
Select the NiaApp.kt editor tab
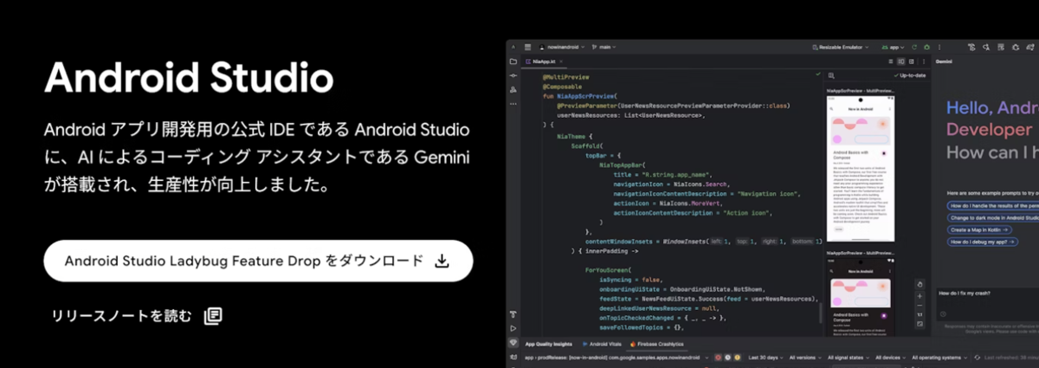(x=543, y=61)
